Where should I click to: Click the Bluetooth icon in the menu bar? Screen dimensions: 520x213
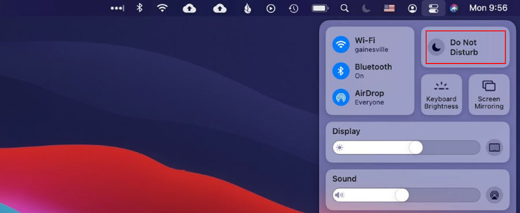(x=140, y=8)
